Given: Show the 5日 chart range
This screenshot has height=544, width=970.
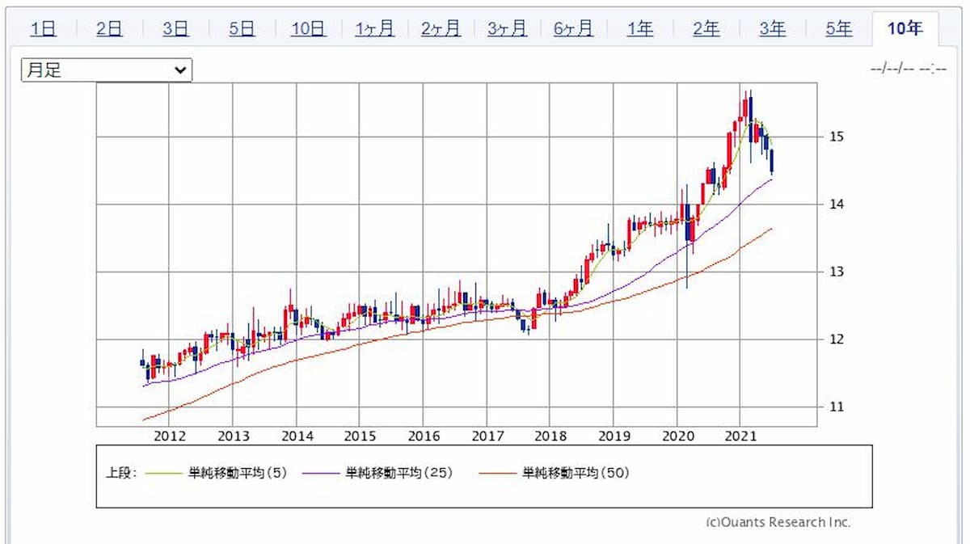Looking at the screenshot, I should [242, 29].
